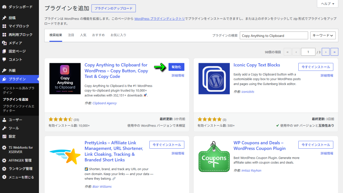343x193 pixels.
Task: Install WP Coupons and Deals now
Action: (x=315, y=145)
